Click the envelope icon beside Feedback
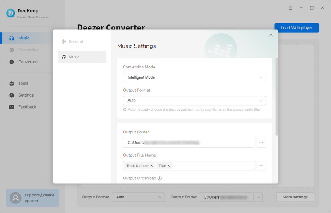This screenshot has height=213, width=331. click(12, 107)
